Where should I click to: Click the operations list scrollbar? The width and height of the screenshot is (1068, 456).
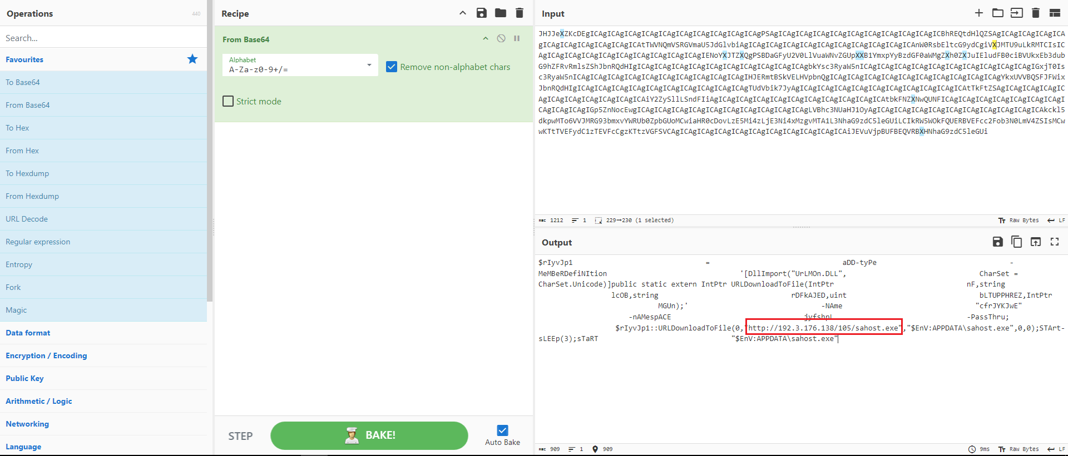click(x=210, y=150)
